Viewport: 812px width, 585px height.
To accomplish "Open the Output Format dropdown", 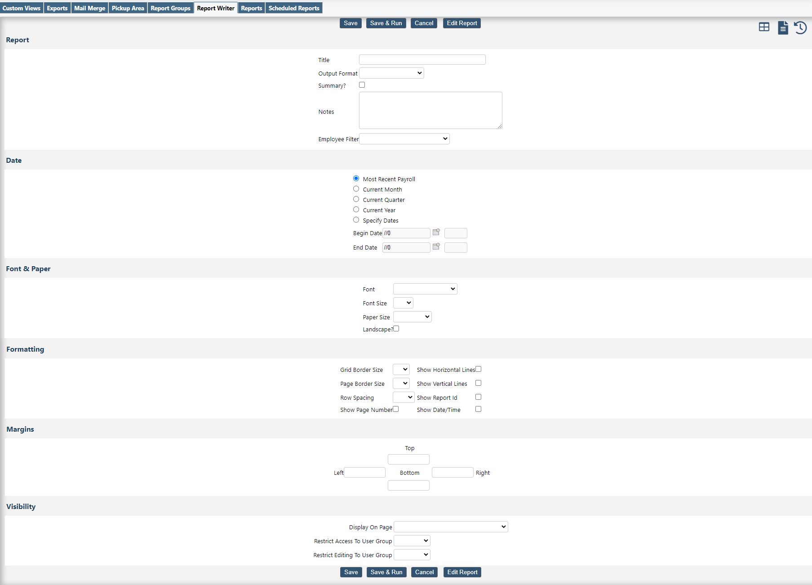I will coord(391,73).
